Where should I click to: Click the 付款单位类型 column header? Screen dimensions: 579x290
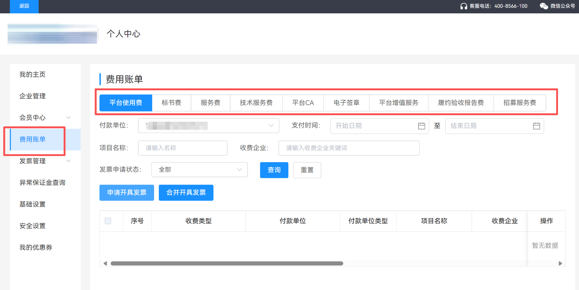368,221
